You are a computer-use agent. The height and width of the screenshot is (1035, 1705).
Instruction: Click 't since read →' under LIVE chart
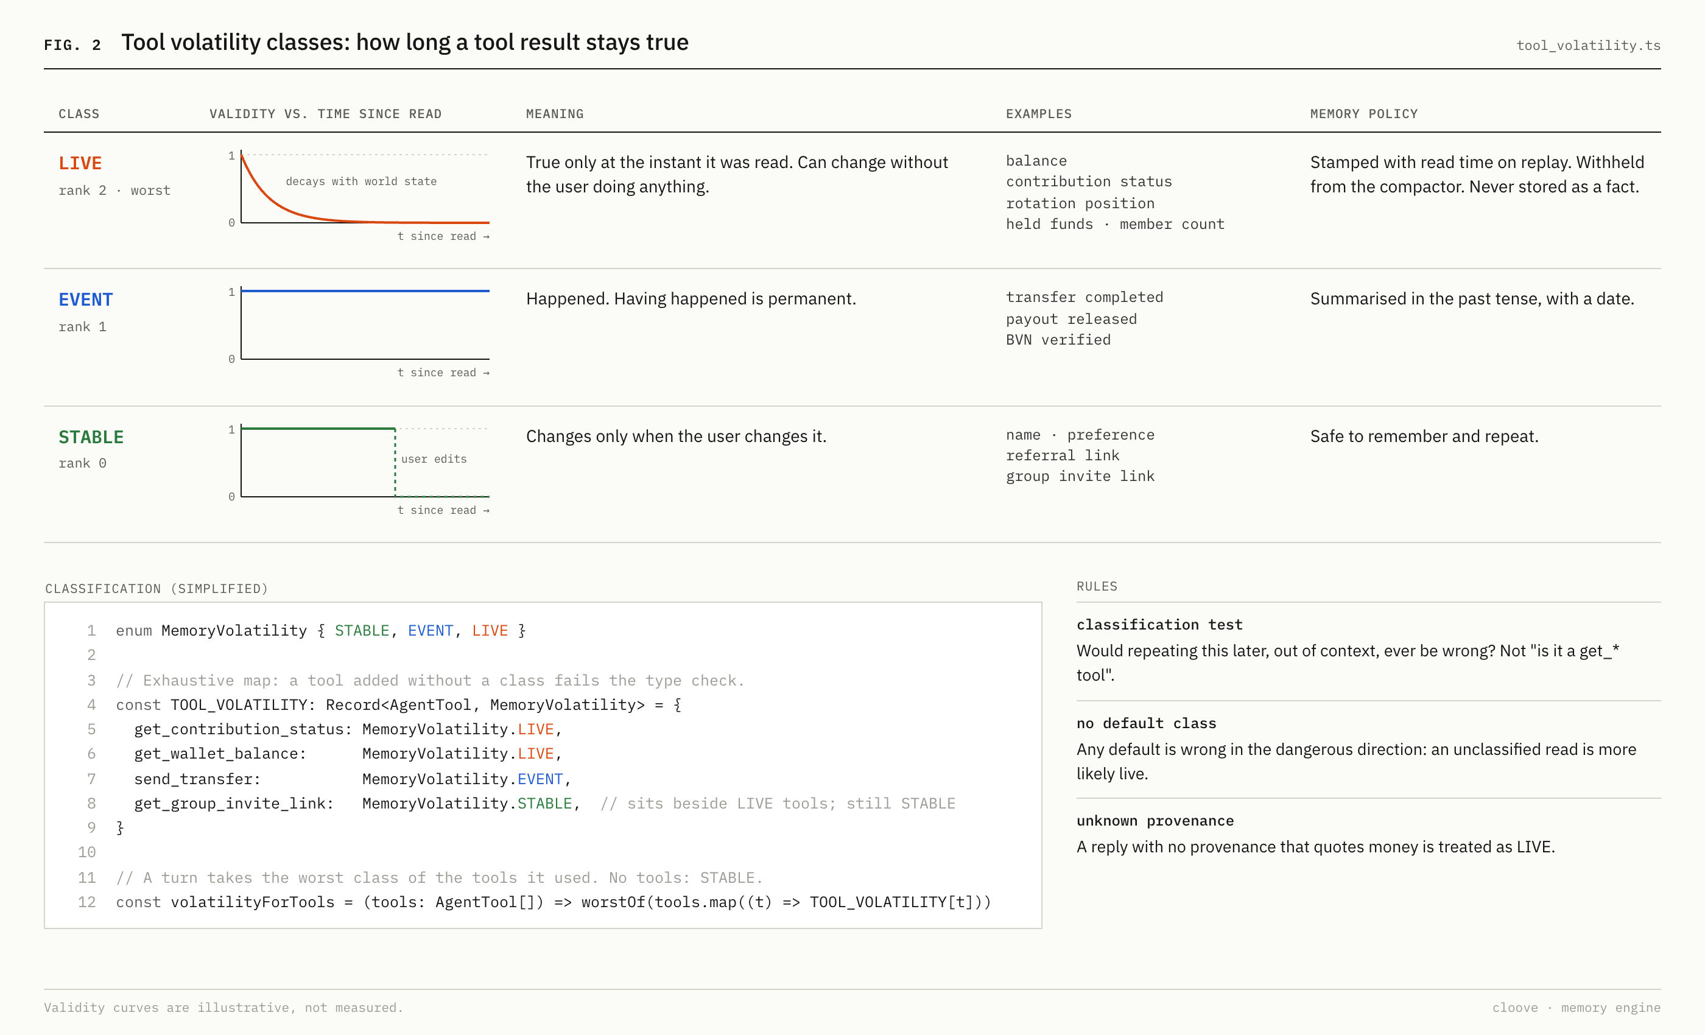443,236
